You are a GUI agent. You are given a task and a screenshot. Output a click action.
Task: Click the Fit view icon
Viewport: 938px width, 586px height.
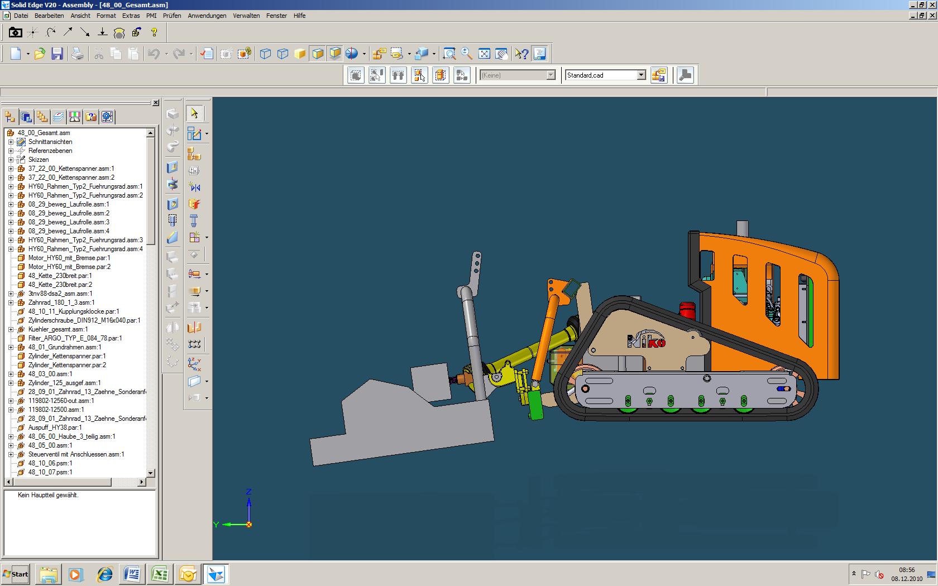tap(484, 54)
